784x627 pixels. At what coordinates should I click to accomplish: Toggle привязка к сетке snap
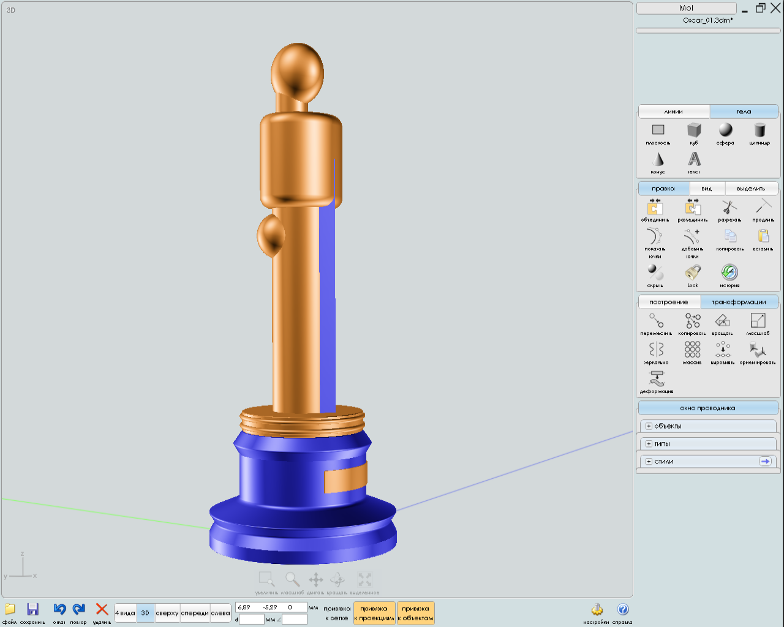coord(337,613)
